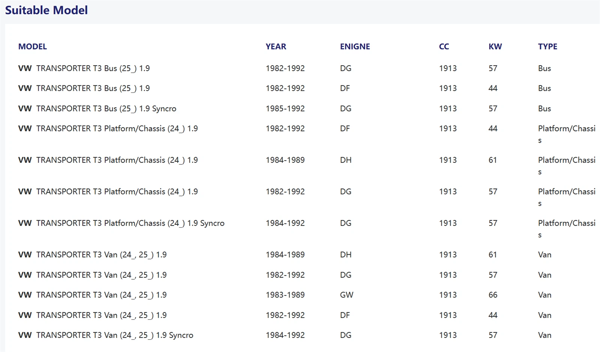Image resolution: width=600 pixels, height=352 pixels.
Task: Click the year '1985-1992' cell
Action: click(285, 109)
